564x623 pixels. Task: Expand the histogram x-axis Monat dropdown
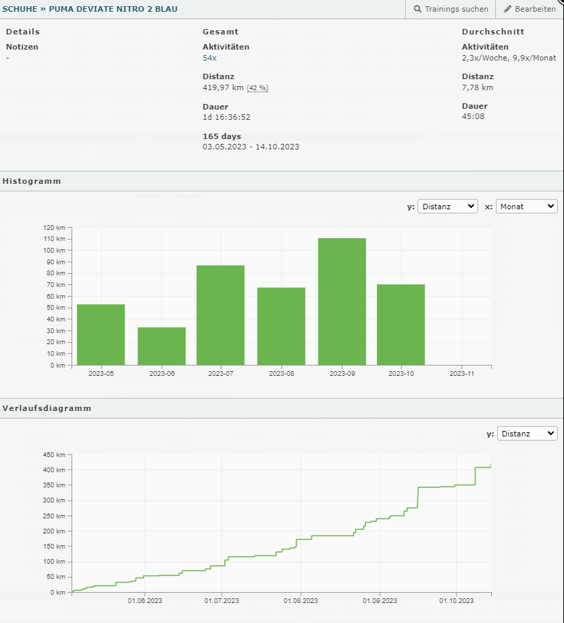click(527, 206)
